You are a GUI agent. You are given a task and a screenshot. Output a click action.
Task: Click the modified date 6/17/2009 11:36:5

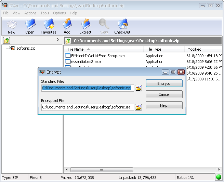[x=204, y=79]
